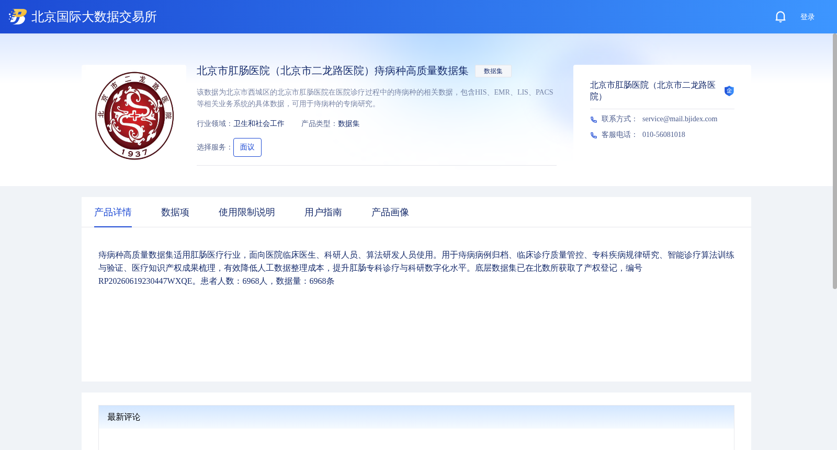Image resolution: width=837 pixels, height=450 pixels.
Task: Switch to the 数据项 tab
Action: click(x=175, y=212)
